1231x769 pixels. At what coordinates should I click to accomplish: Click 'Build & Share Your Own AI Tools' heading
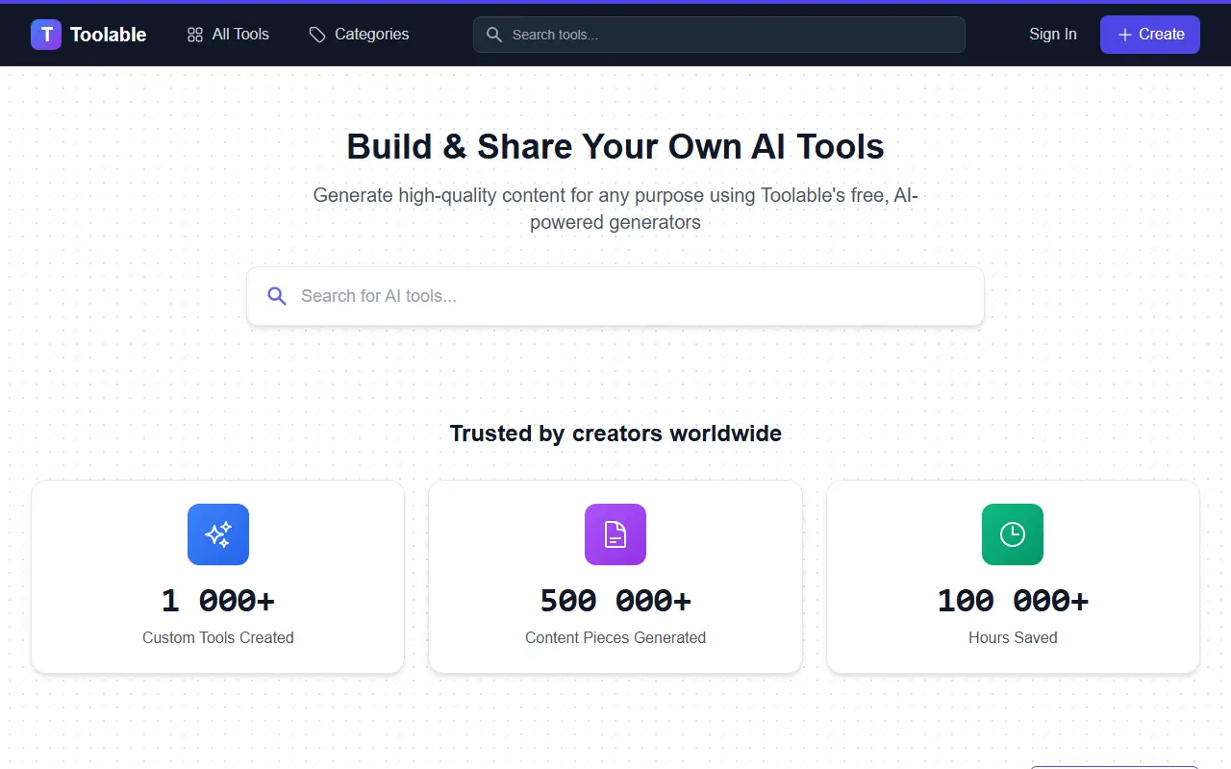click(615, 146)
